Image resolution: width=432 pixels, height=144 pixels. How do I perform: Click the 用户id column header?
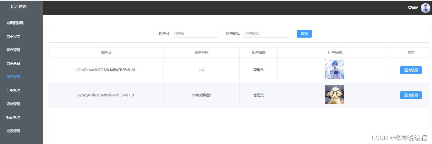click(x=106, y=52)
